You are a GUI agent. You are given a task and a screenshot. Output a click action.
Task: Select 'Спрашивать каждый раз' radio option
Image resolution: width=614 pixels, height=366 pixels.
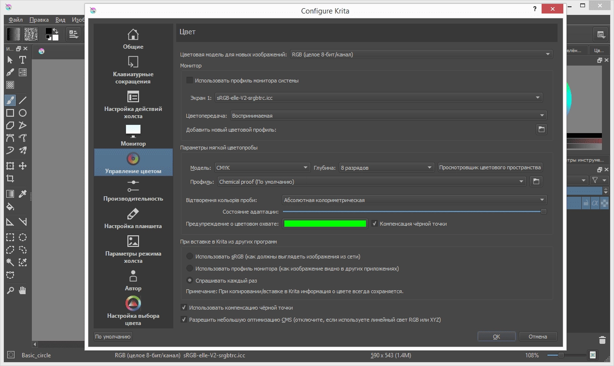point(190,280)
